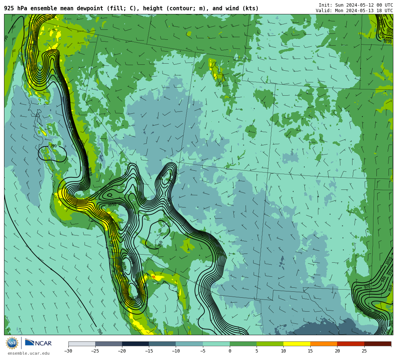Click the '790' label on the closed oval contour
The height and width of the screenshot is (358, 397).
coord(53,146)
